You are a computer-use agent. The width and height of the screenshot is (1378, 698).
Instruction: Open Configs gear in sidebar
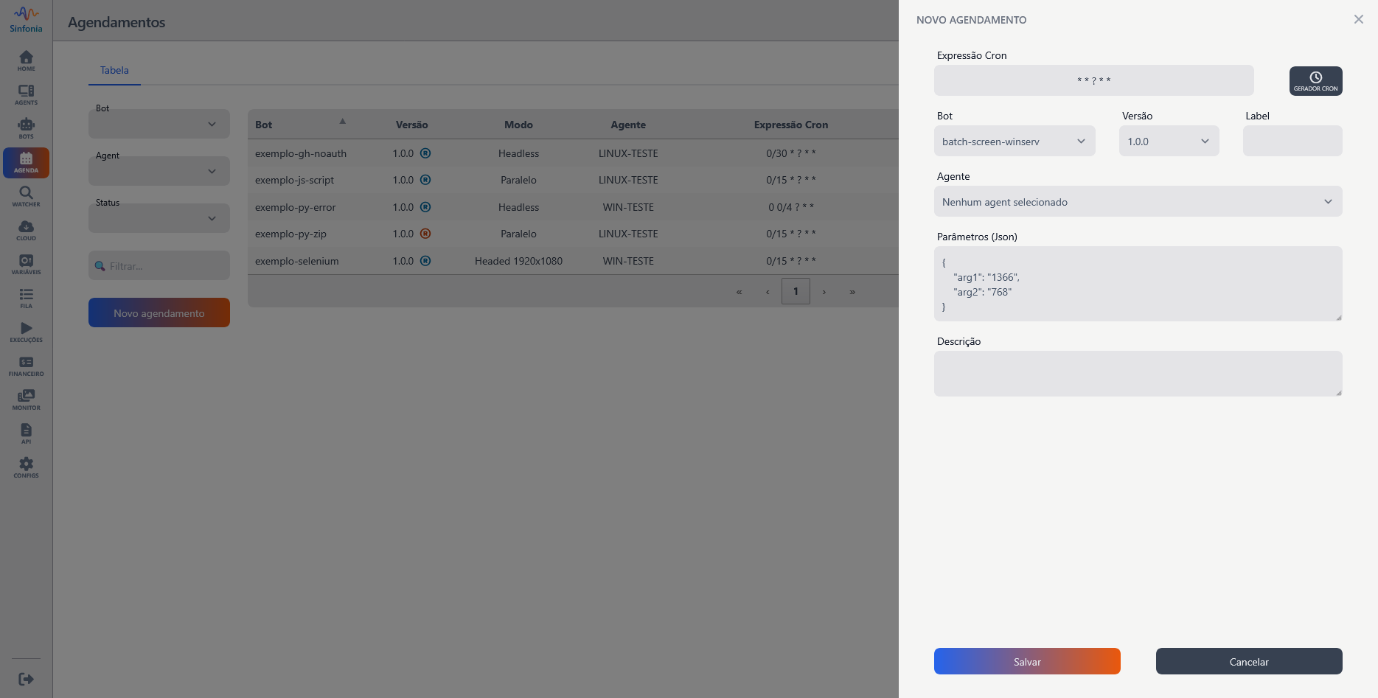[x=26, y=467]
